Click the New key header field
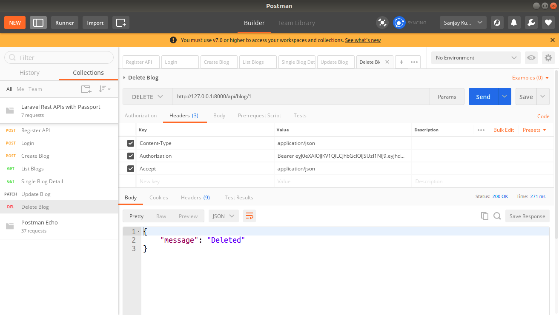The image size is (559, 315). click(205, 182)
